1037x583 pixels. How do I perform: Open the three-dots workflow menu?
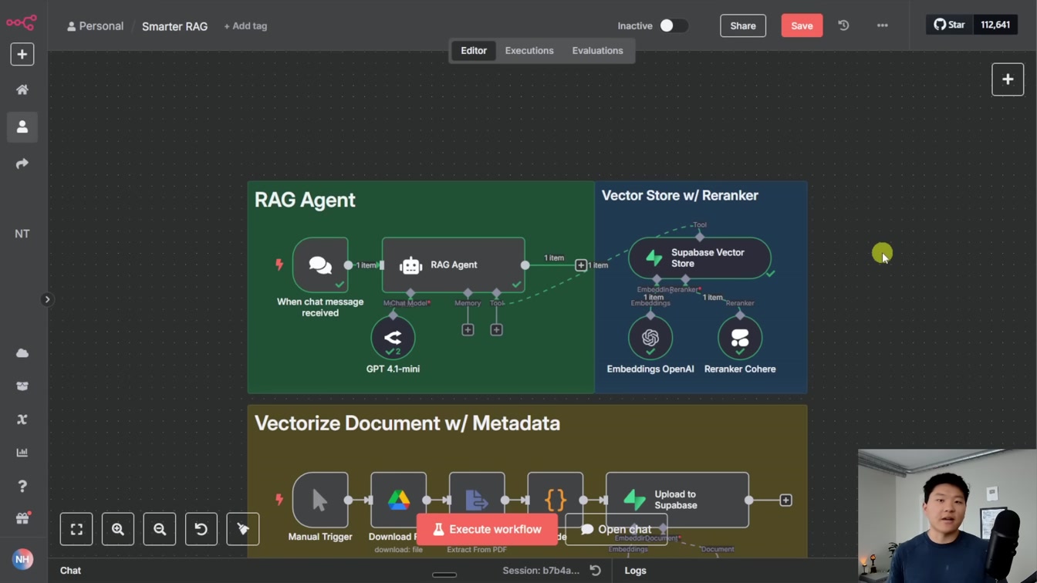[882, 25]
